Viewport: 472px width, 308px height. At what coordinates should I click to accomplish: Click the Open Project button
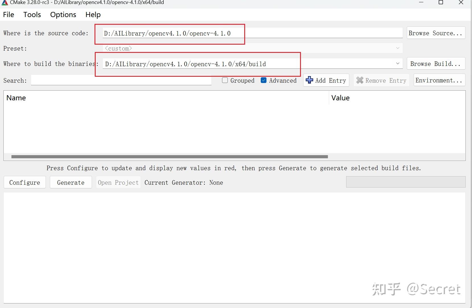118,182
